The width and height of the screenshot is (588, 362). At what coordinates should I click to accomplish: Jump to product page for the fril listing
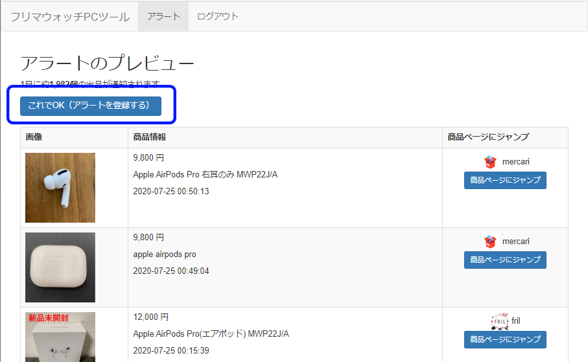pos(505,339)
